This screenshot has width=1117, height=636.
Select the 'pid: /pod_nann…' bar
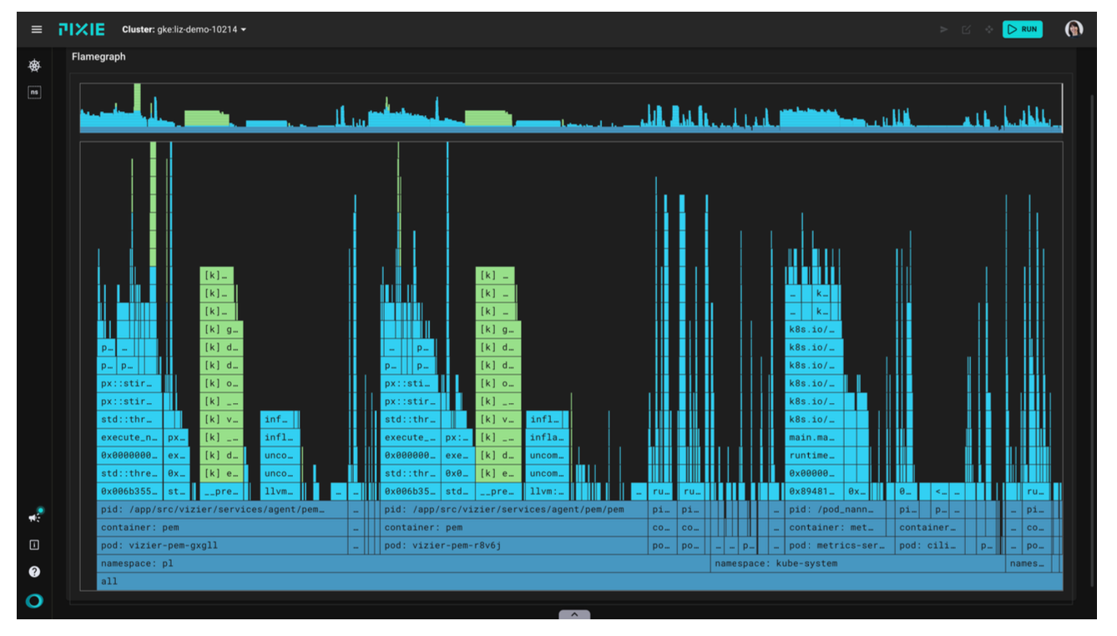click(x=839, y=509)
